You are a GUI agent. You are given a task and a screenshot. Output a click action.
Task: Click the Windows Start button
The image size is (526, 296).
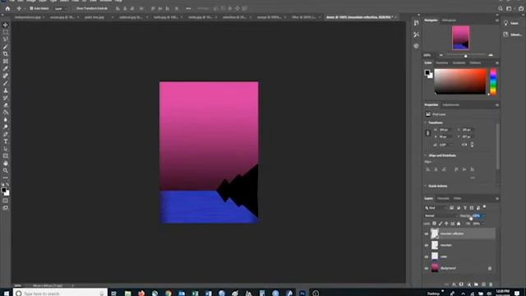tap(6, 293)
